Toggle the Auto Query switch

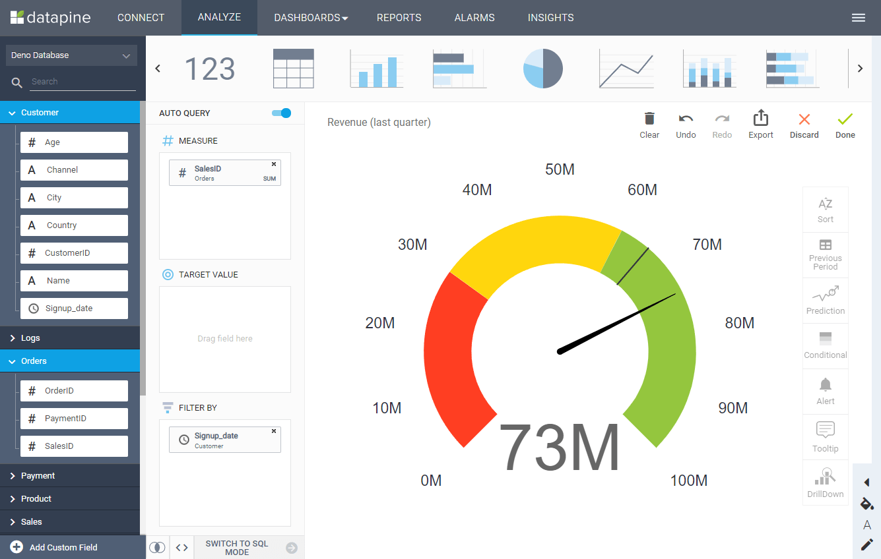coord(282,113)
